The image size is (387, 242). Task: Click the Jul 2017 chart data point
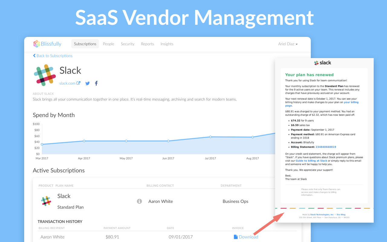click(210, 137)
